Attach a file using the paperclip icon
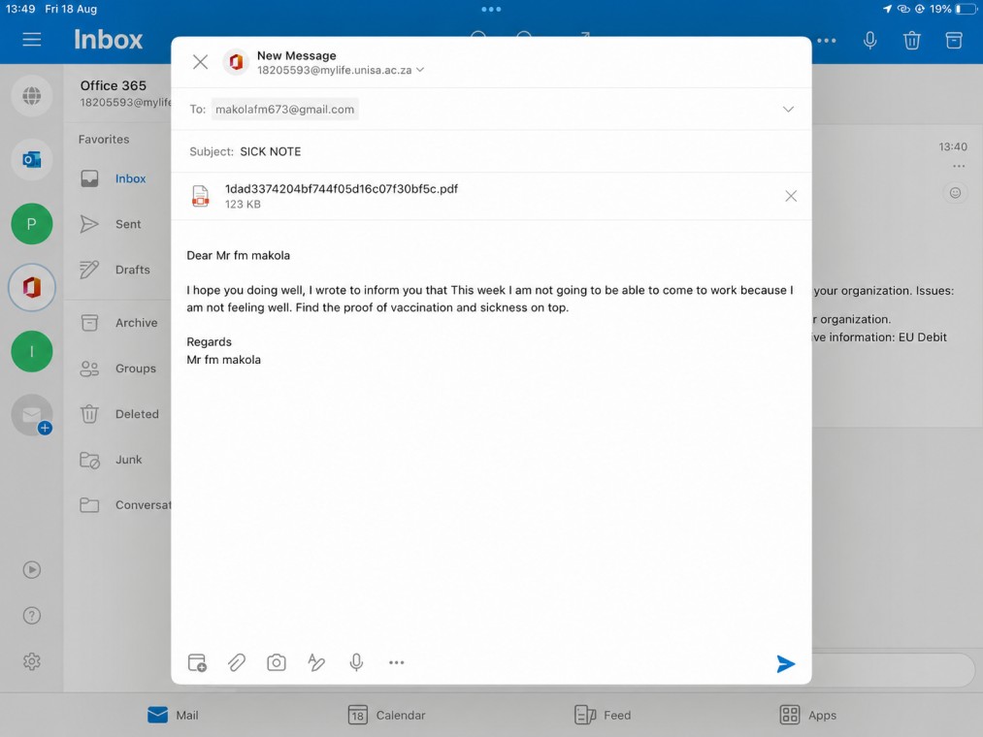The image size is (983, 737). (237, 662)
